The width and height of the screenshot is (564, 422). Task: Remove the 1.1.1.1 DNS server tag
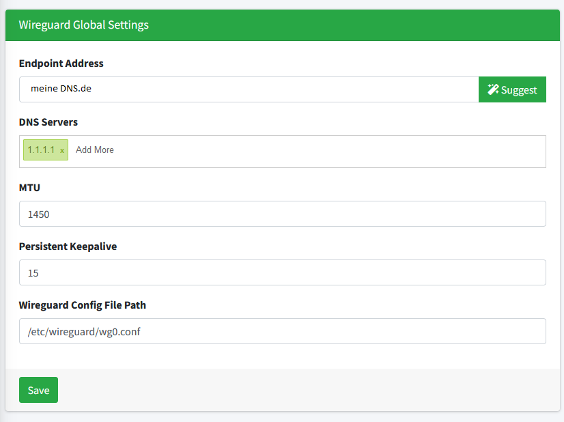(62, 151)
